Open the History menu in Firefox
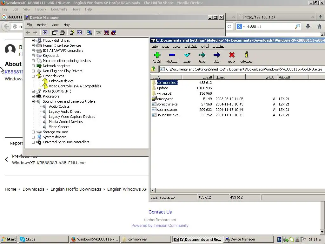Viewport: 325px width, 244px height. pos(40,9)
